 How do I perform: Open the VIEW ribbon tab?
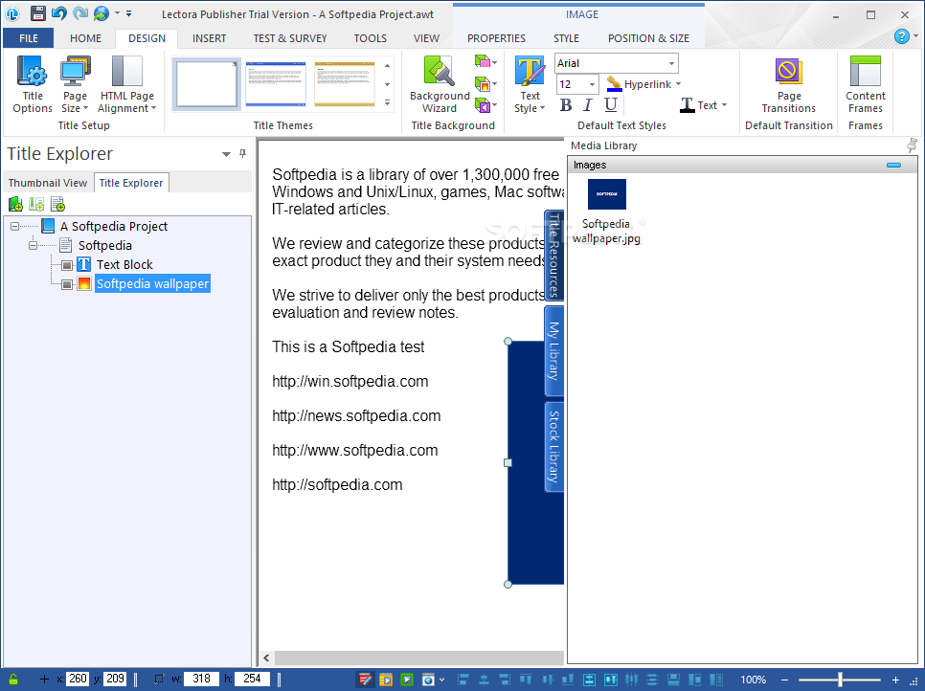click(x=426, y=38)
